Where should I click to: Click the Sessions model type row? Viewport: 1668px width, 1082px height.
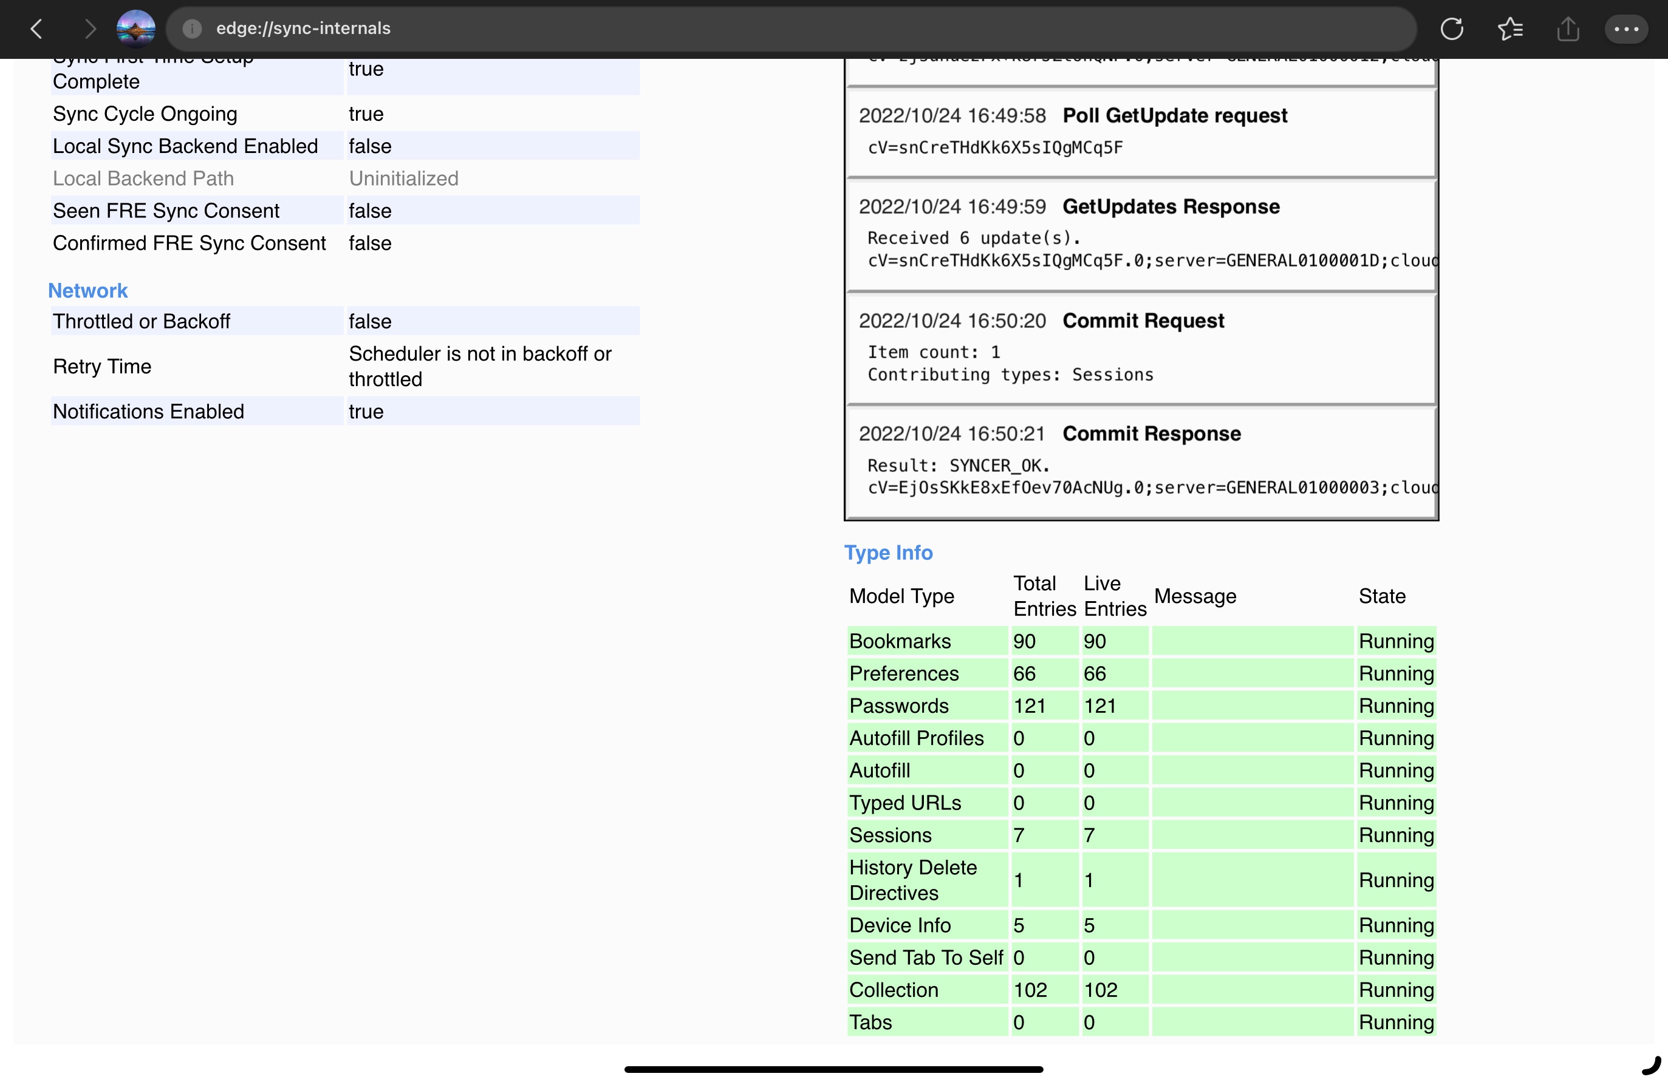[x=890, y=835]
